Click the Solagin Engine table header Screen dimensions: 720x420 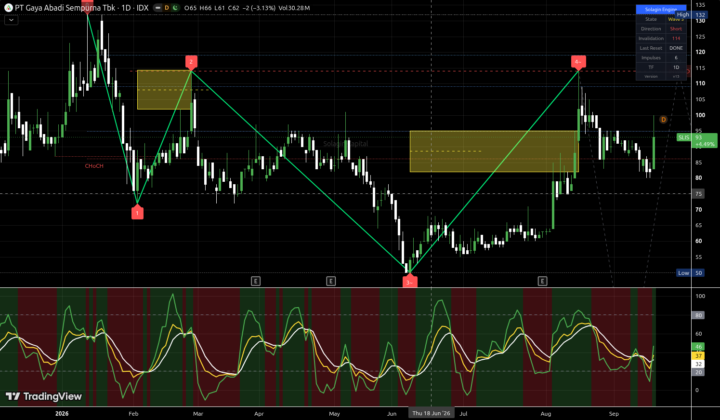point(661,10)
